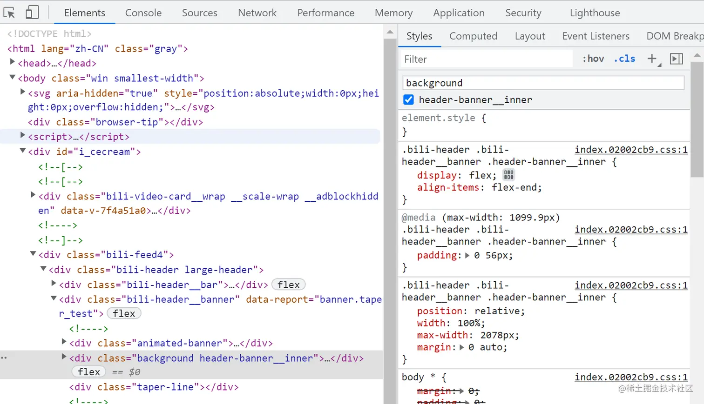Open the computed styles sidebar pane icon
The image size is (704, 404).
tap(677, 59)
